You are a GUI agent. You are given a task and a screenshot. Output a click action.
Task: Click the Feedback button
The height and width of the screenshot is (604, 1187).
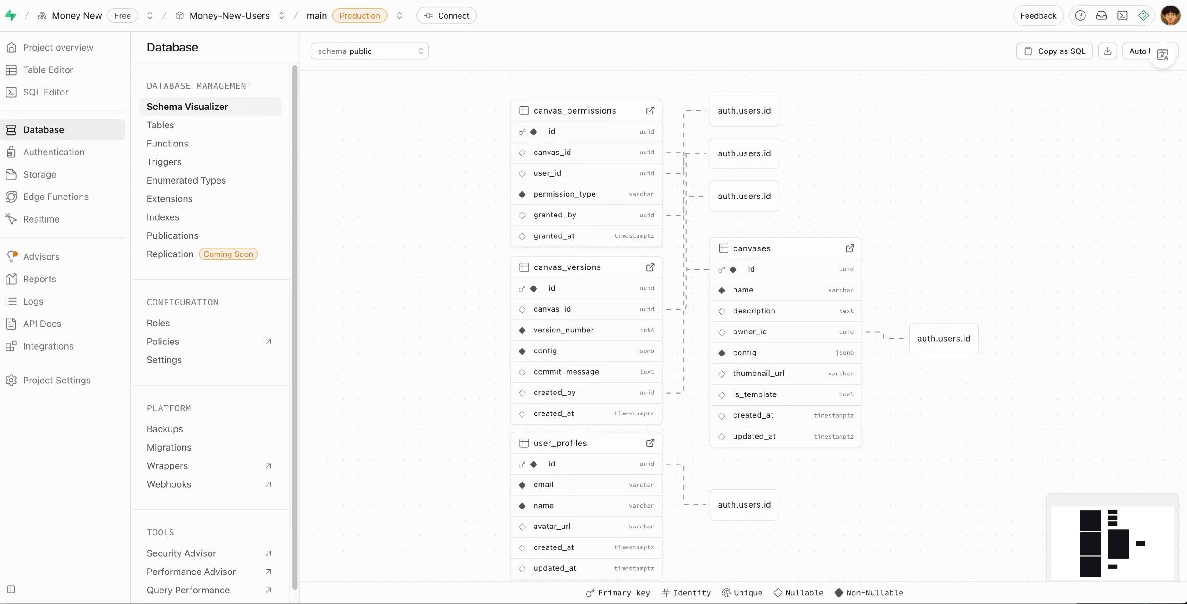coord(1038,16)
